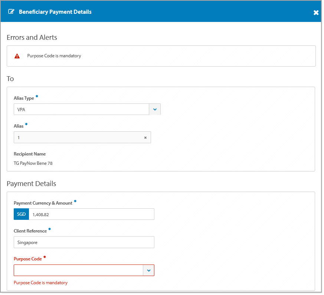Click the Client Reference field containing Singapore
Viewport: 324px width, 295px height.
click(84, 242)
